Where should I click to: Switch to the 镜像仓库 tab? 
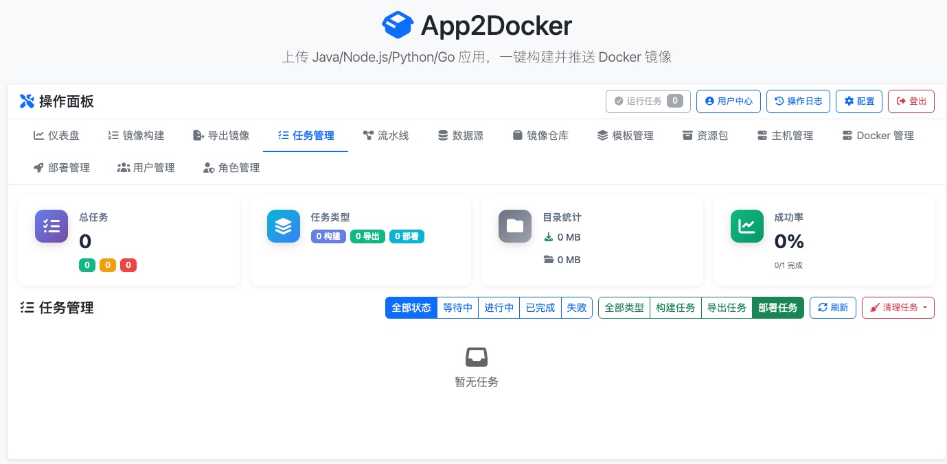pos(540,136)
